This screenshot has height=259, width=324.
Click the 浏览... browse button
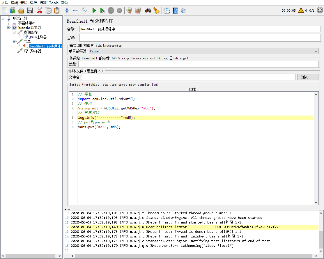pyautogui.click(x=308, y=77)
